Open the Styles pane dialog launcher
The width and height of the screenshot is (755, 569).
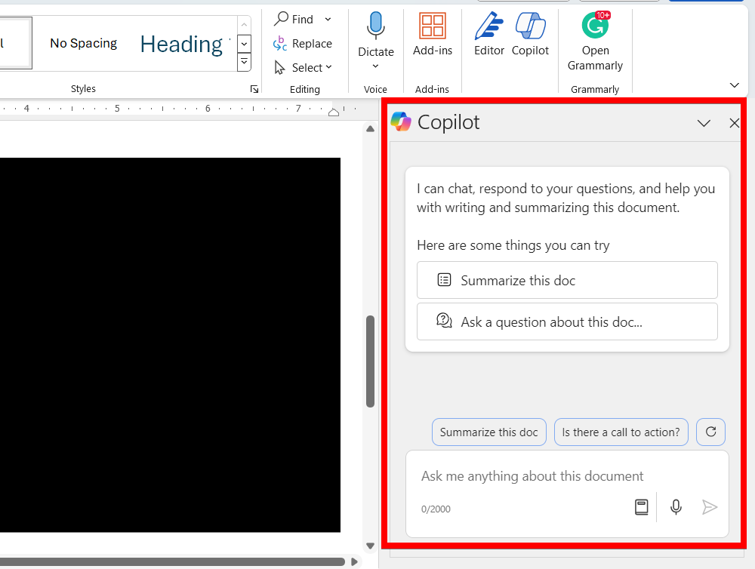click(254, 89)
